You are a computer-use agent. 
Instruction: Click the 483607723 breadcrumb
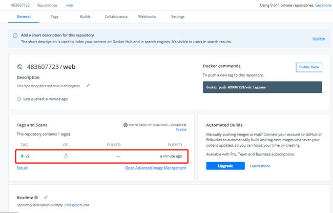tap(20, 5)
